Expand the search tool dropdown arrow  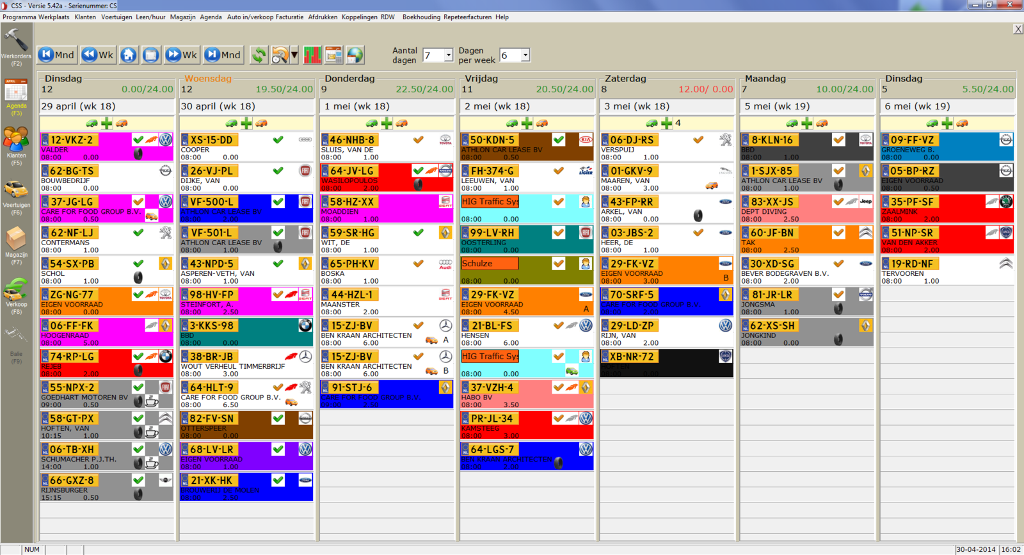[x=294, y=55]
